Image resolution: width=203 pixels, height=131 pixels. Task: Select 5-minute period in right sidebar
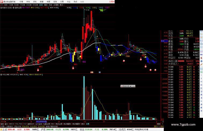click(x=201, y=79)
